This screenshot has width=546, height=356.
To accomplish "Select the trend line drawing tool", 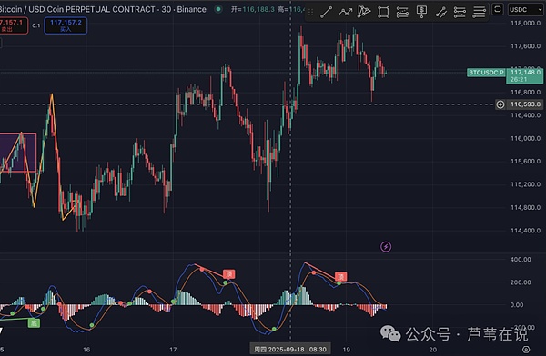I will point(327,12).
